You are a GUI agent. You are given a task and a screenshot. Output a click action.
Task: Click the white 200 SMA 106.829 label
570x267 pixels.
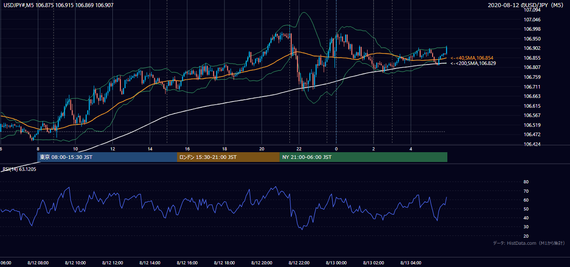tap(473, 63)
